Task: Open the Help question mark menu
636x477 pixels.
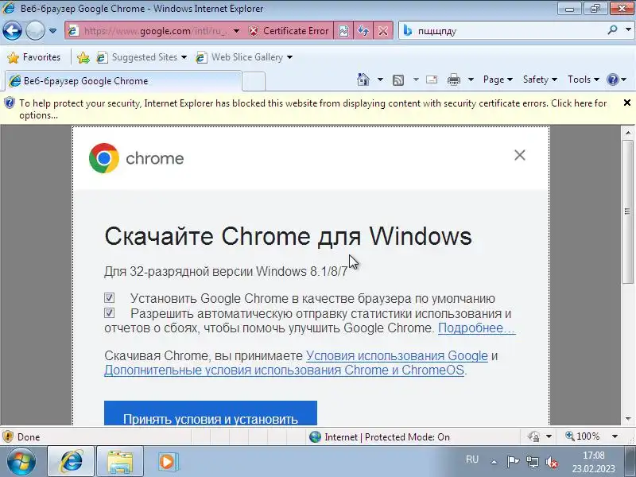Action: (617, 79)
